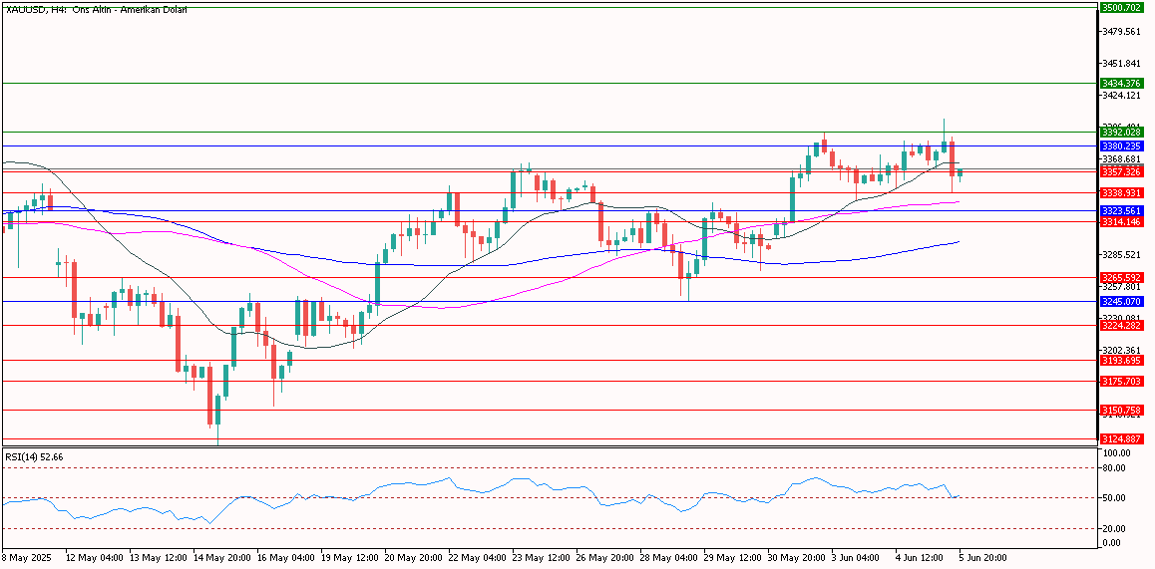The width and height of the screenshot is (1155, 569).
Task: Click the red 3265.592 support tag
Action: (1120, 277)
